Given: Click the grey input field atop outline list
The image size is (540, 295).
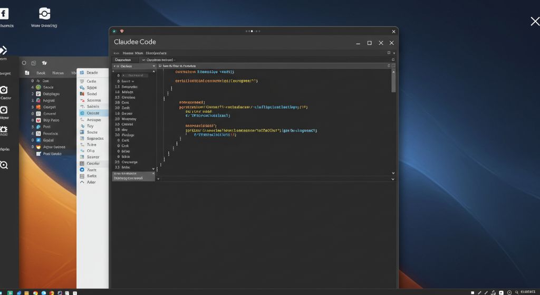Looking at the screenshot, I should click(x=134, y=75).
